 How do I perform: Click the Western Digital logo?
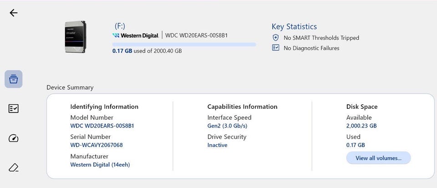click(x=136, y=36)
